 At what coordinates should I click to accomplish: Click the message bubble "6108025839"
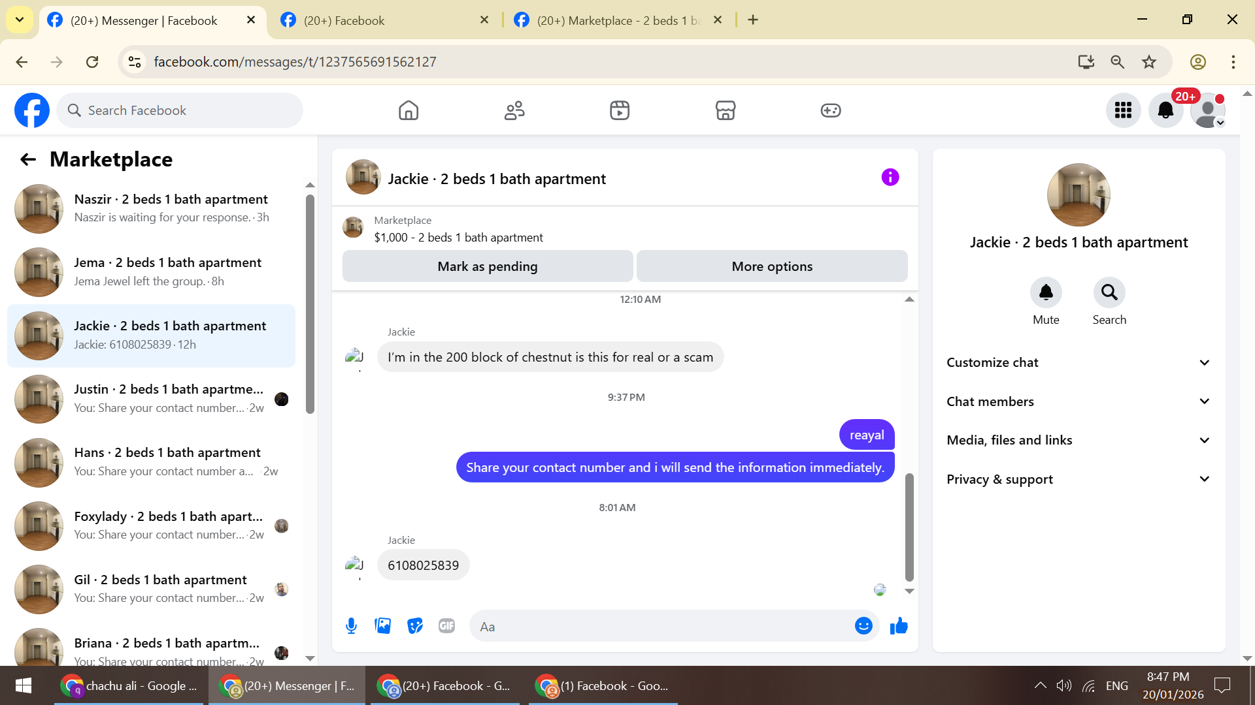pos(424,565)
